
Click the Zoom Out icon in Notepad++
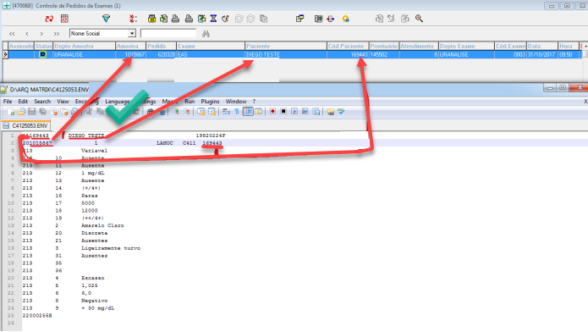tap(186, 112)
